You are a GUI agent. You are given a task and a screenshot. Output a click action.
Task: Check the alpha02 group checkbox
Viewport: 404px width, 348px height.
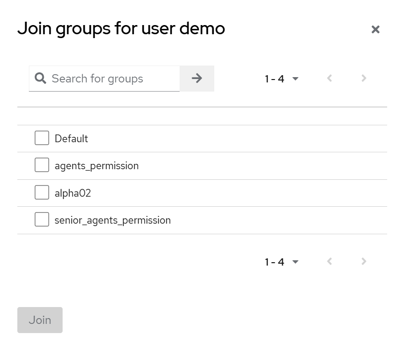[x=42, y=193]
